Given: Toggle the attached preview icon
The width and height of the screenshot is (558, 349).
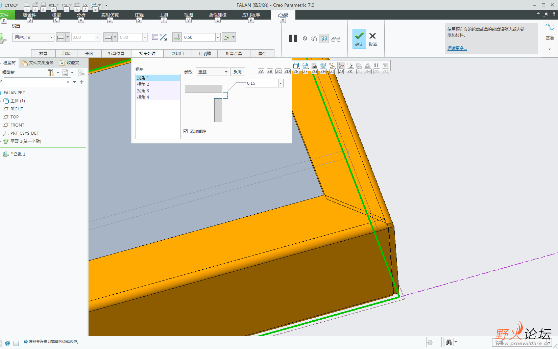Looking at the screenshot, I should point(324,39).
